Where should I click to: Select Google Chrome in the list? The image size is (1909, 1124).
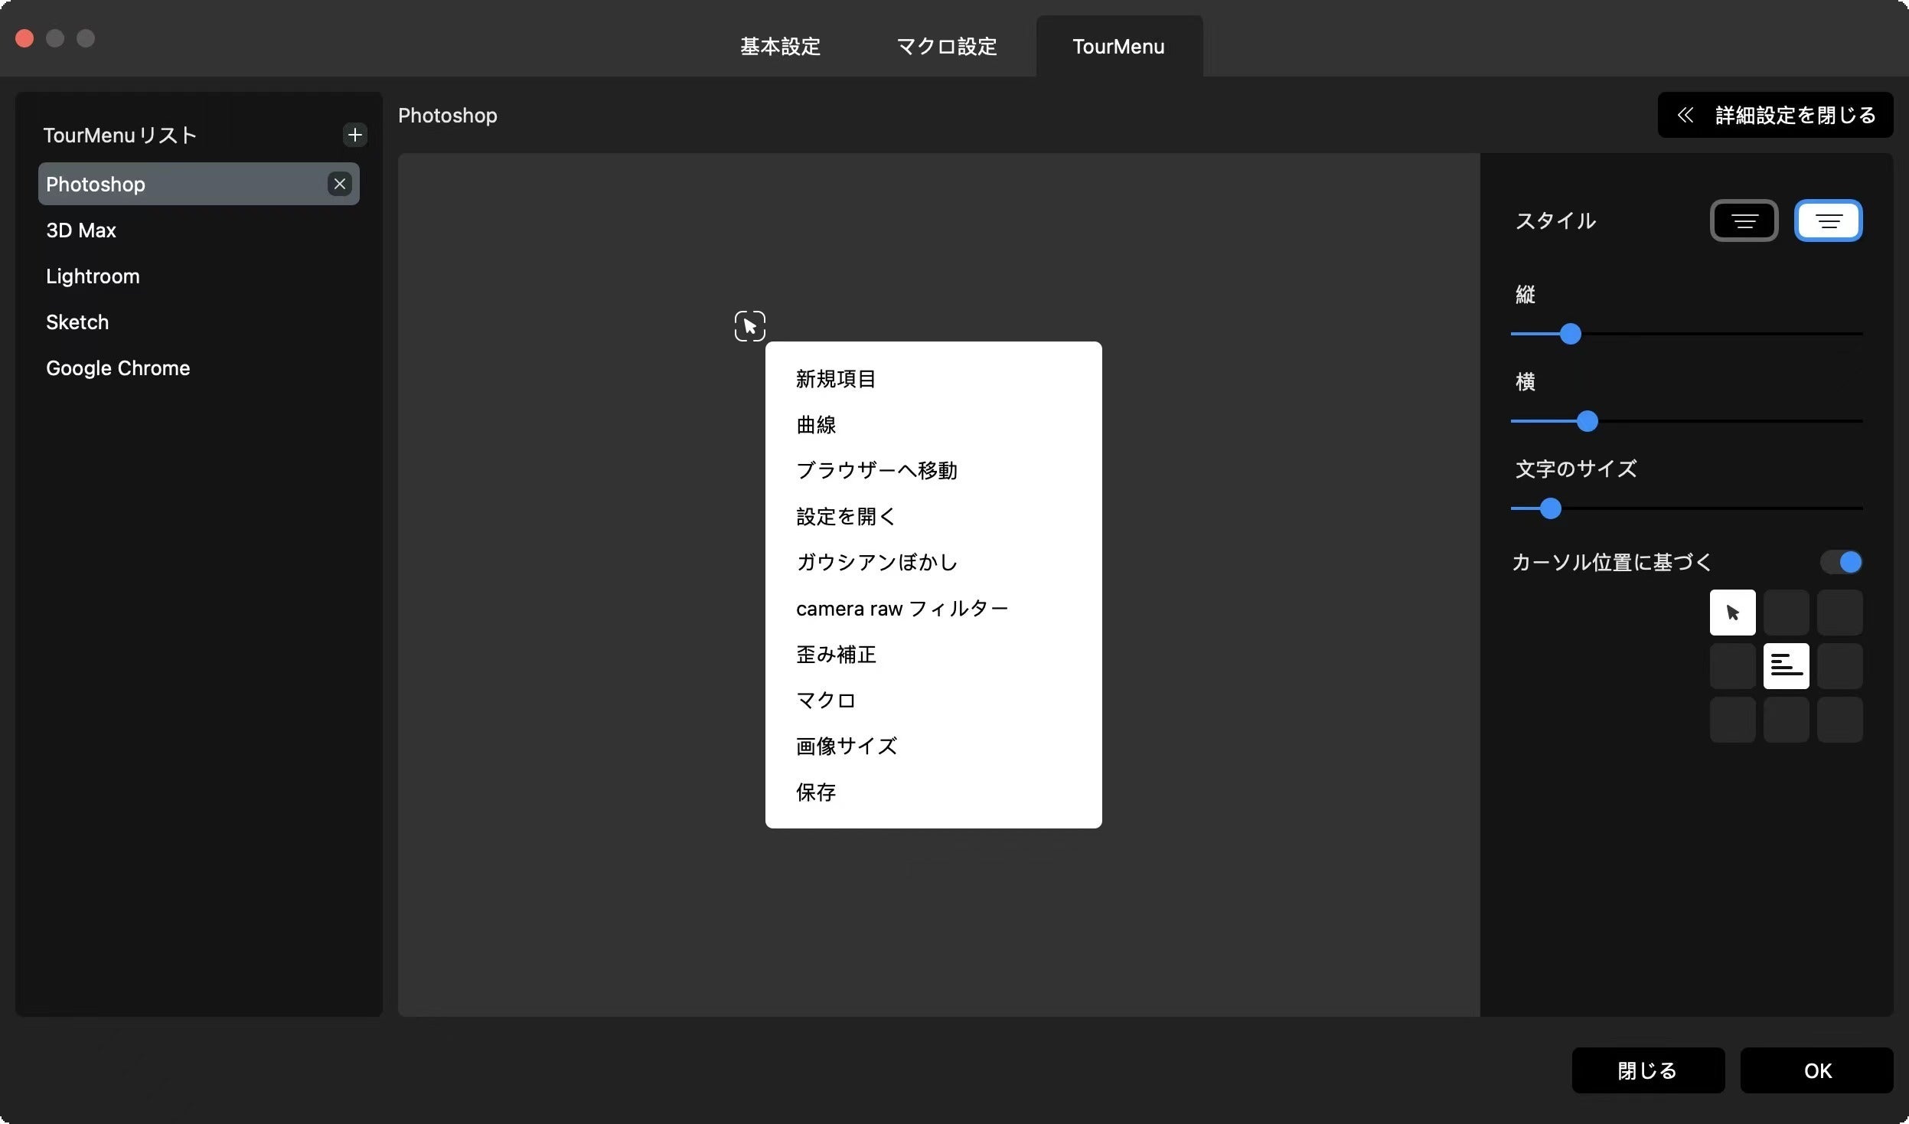pyautogui.click(x=118, y=368)
